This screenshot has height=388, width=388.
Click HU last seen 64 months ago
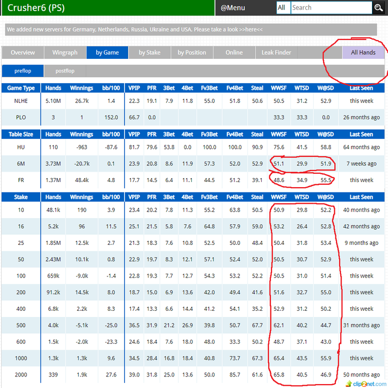pos(361,147)
